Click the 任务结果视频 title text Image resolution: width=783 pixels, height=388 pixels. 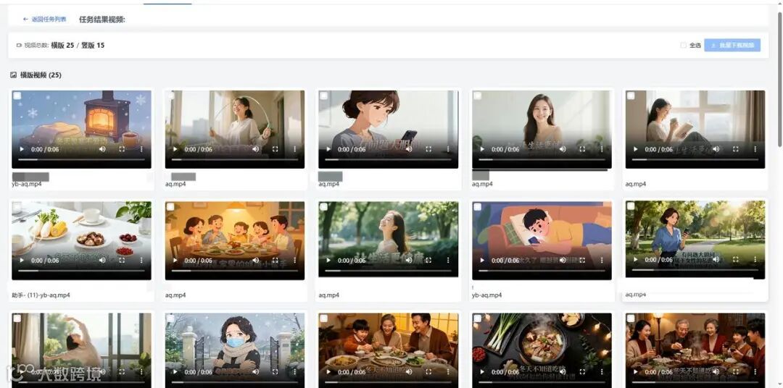point(102,20)
